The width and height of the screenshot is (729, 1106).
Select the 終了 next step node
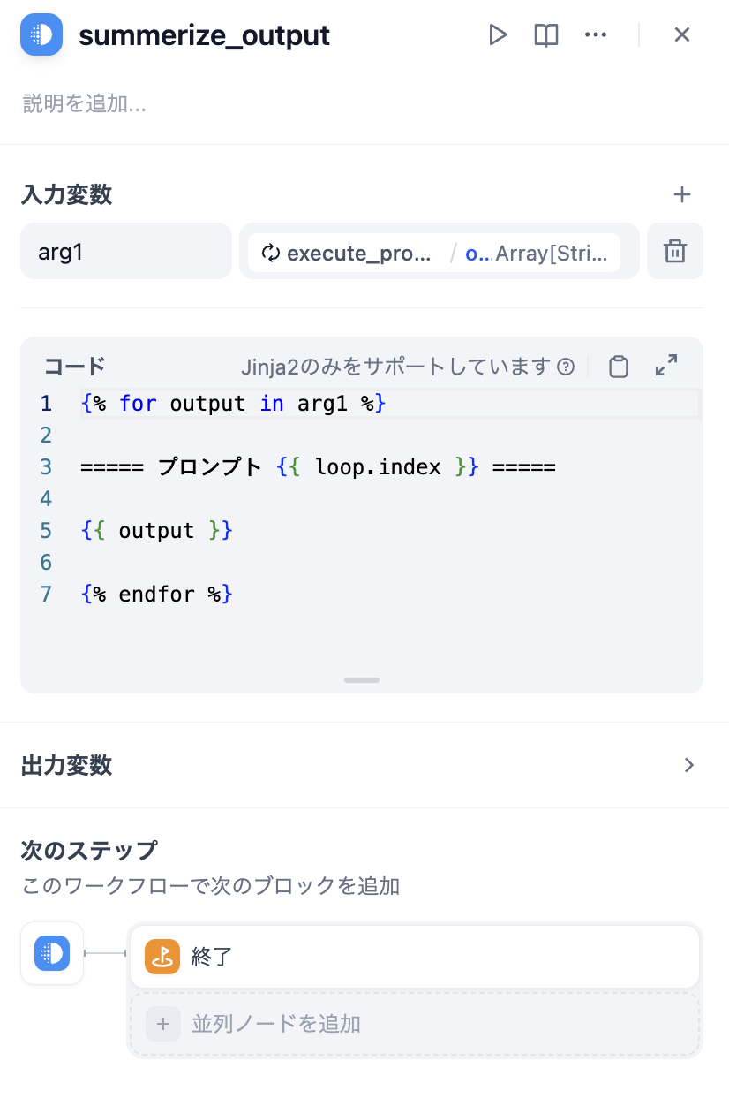(415, 956)
